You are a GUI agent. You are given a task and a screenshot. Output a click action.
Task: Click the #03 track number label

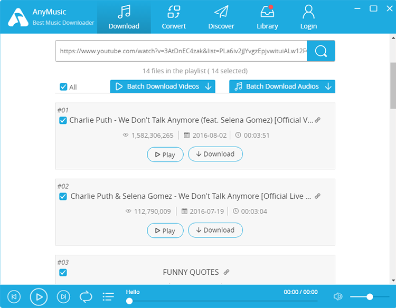pos(63,262)
